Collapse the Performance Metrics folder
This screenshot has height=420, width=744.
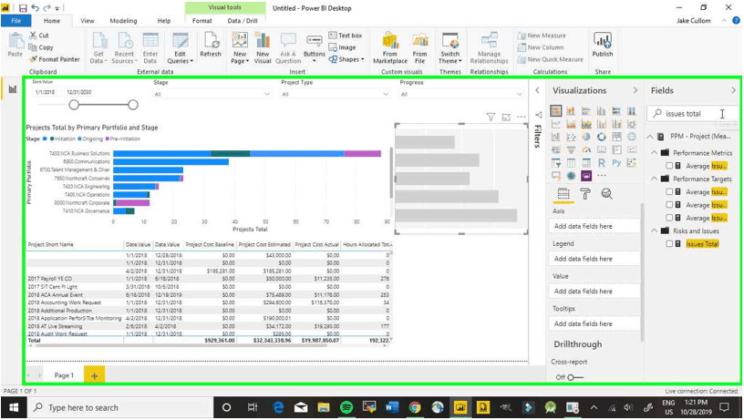655,153
